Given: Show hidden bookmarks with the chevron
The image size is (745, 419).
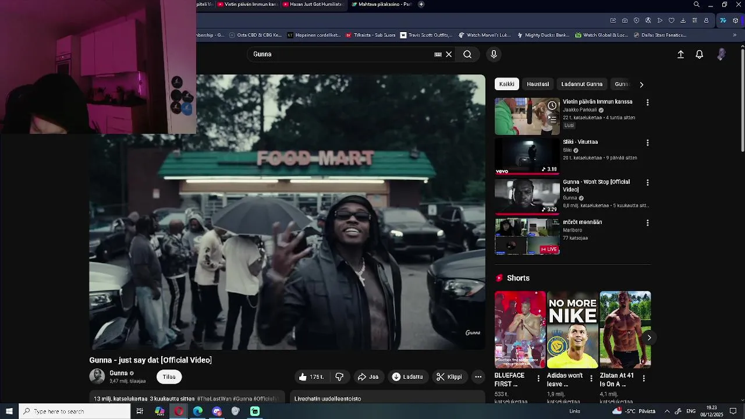Looking at the screenshot, I should pos(735,35).
